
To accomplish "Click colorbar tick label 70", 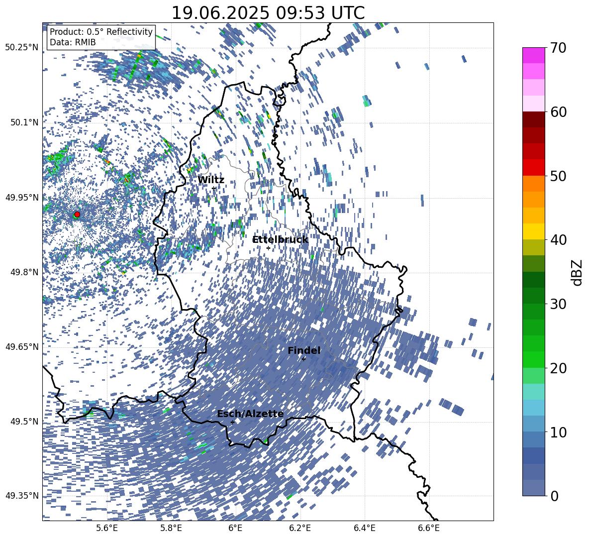I will [558, 48].
